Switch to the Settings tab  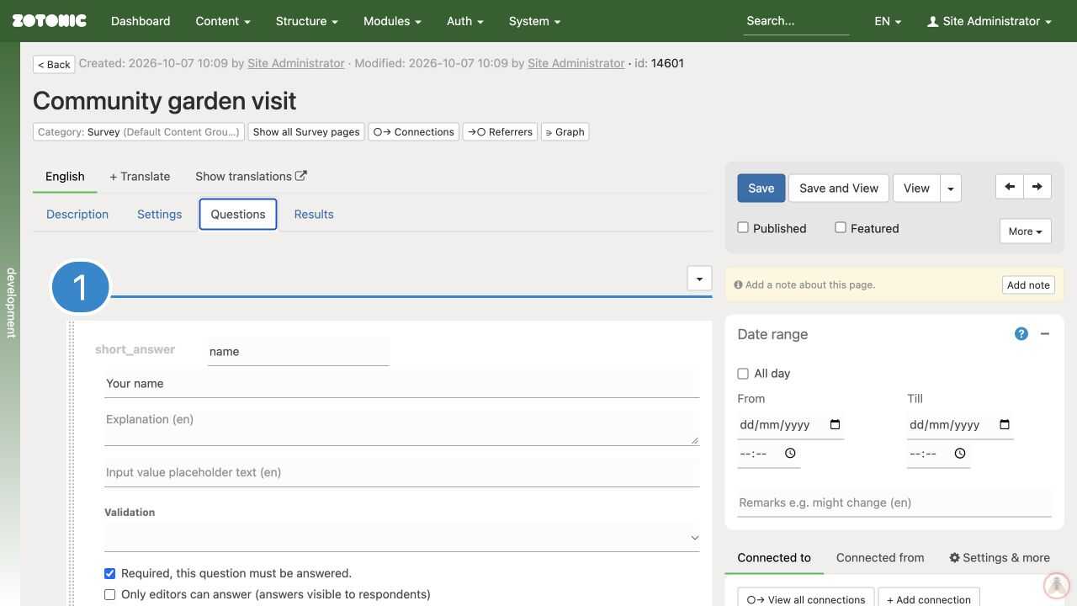pyautogui.click(x=159, y=214)
